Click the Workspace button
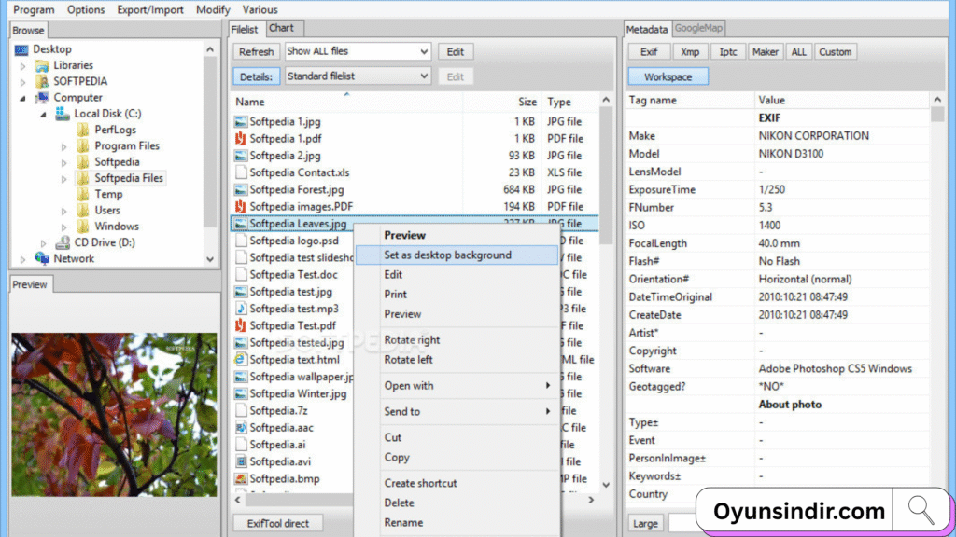 (x=668, y=76)
